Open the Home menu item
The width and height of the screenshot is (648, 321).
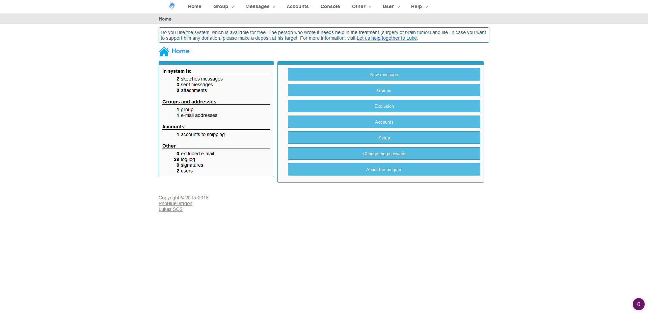pyautogui.click(x=195, y=6)
